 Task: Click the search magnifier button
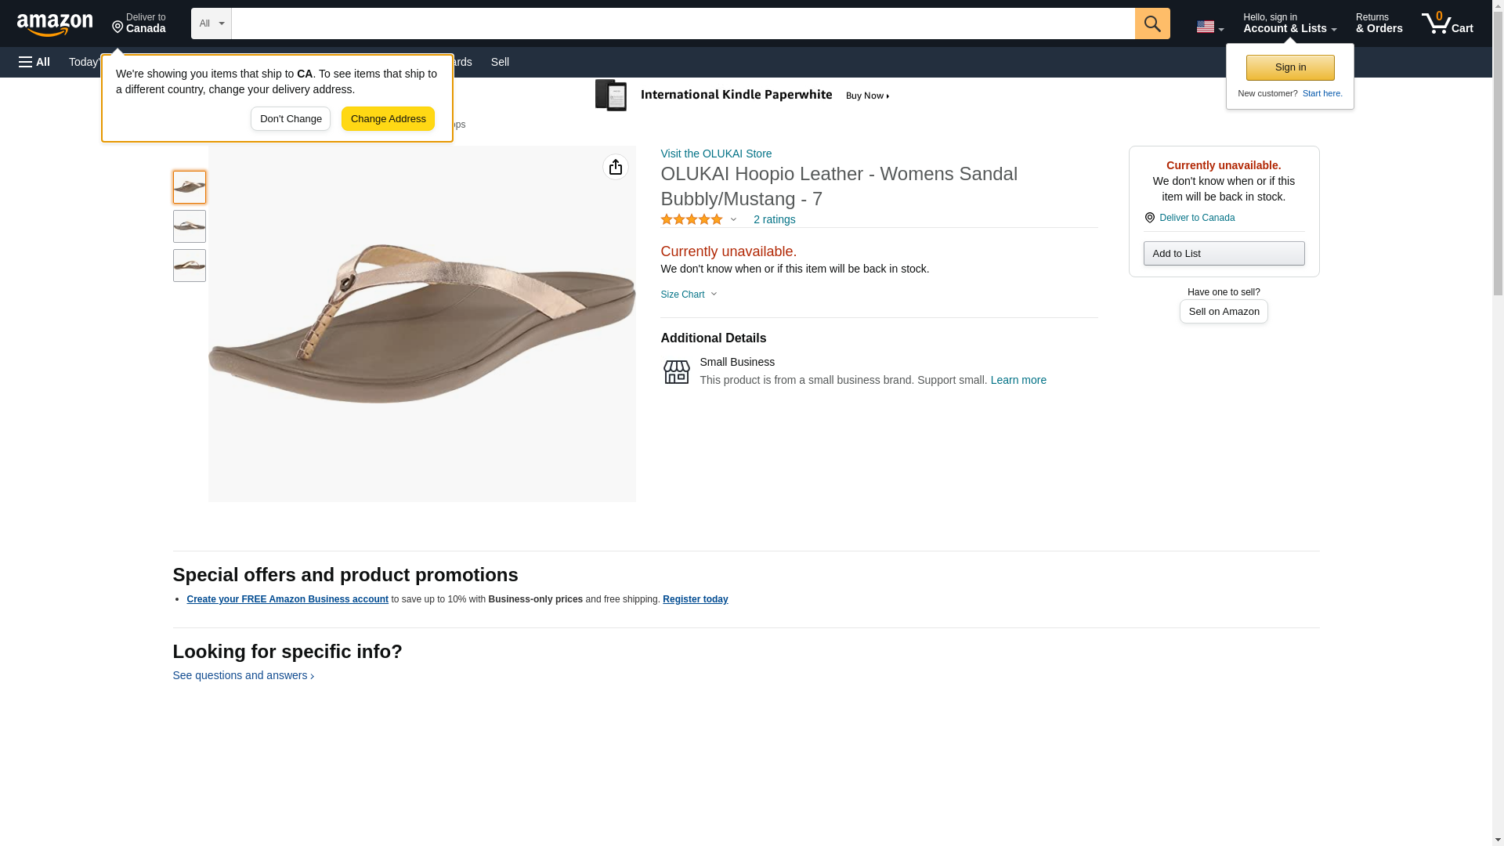pyautogui.click(x=1151, y=23)
